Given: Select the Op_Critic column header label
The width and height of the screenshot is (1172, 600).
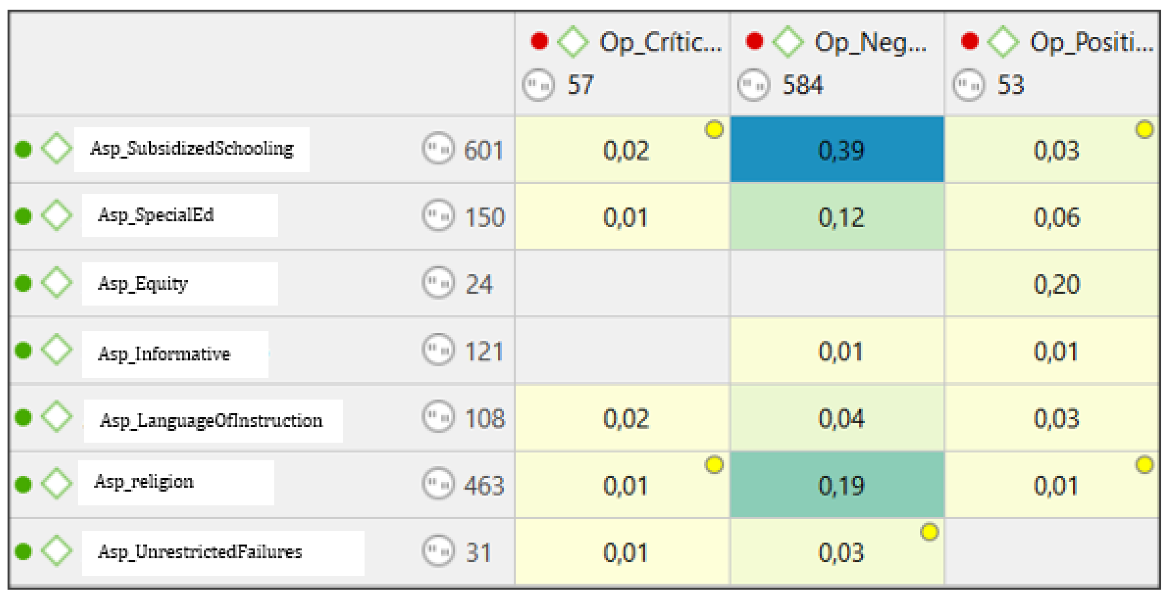Looking at the screenshot, I should coord(660,43).
